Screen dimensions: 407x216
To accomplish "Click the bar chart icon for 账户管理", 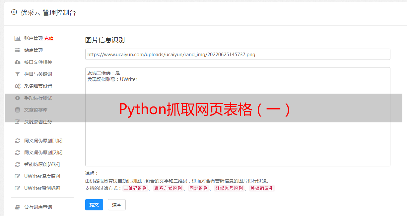I will (x=18, y=38).
